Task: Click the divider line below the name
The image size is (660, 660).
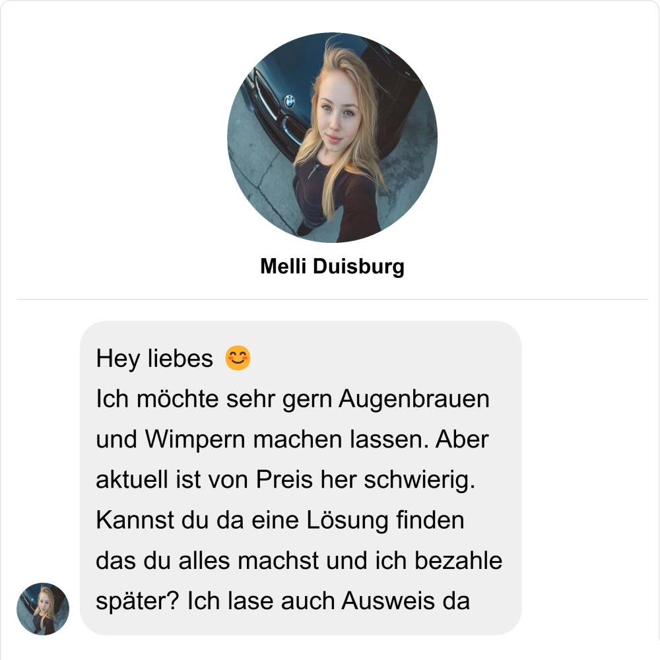Action: (x=332, y=299)
